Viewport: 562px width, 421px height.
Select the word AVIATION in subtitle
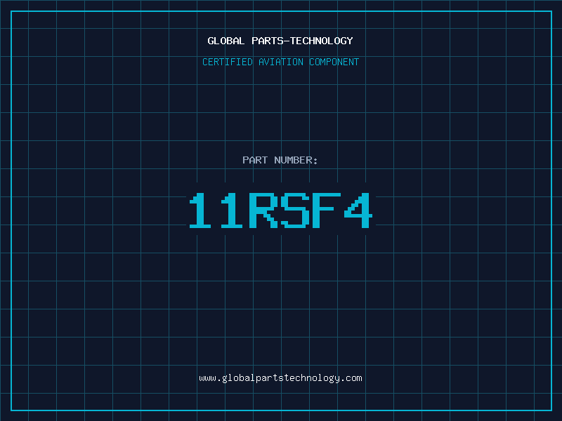coord(281,62)
